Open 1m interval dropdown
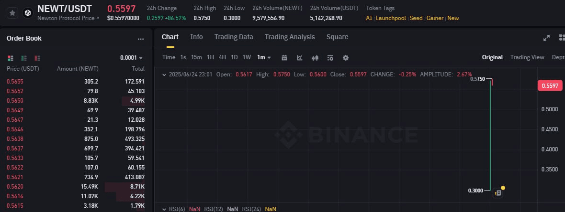 coord(264,57)
